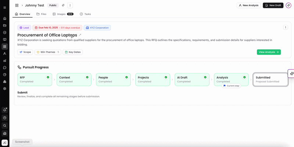
Task: Expand the Win Themes chip
Action: pyautogui.click(x=48, y=52)
